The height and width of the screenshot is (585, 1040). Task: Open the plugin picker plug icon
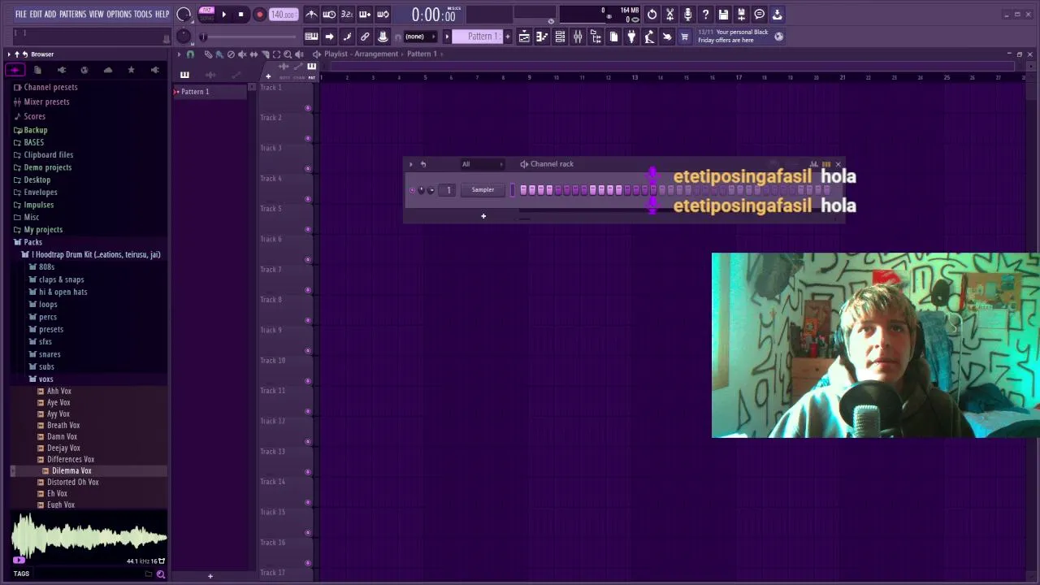point(631,37)
